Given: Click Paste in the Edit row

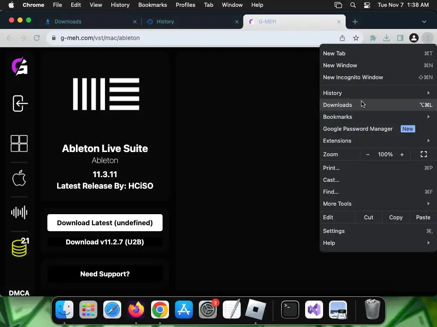Looking at the screenshot, I should [x=423, y=218].
